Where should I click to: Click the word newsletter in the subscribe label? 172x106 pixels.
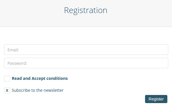(x=54, y=90)
